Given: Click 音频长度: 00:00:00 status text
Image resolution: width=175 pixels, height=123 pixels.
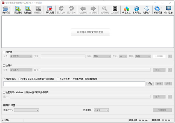Looking at the screenshot, I should click(138, 120).
